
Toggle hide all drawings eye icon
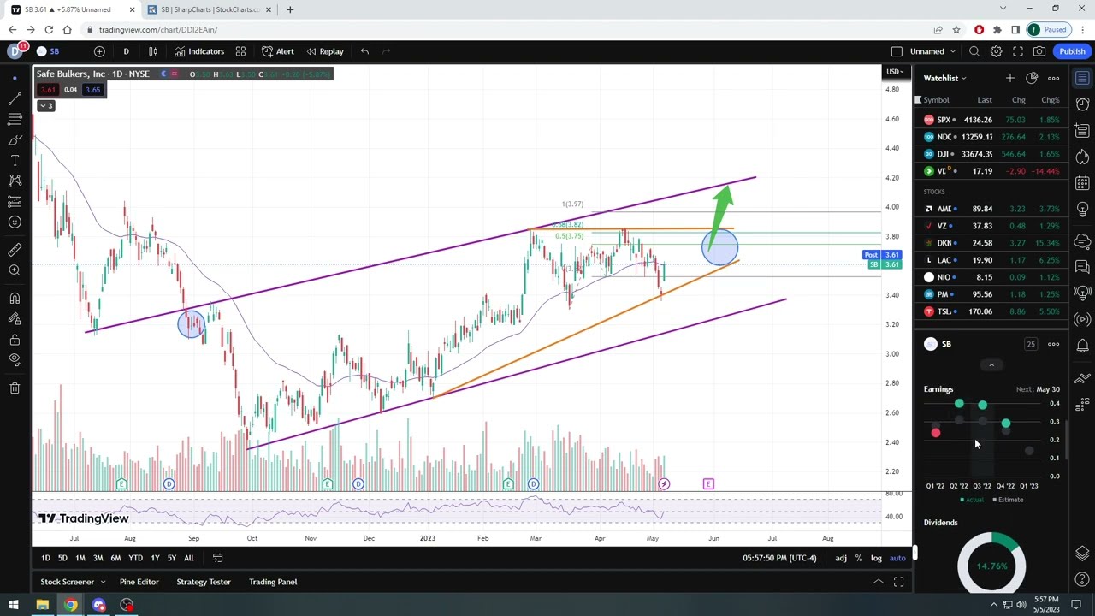click(15, 360)
